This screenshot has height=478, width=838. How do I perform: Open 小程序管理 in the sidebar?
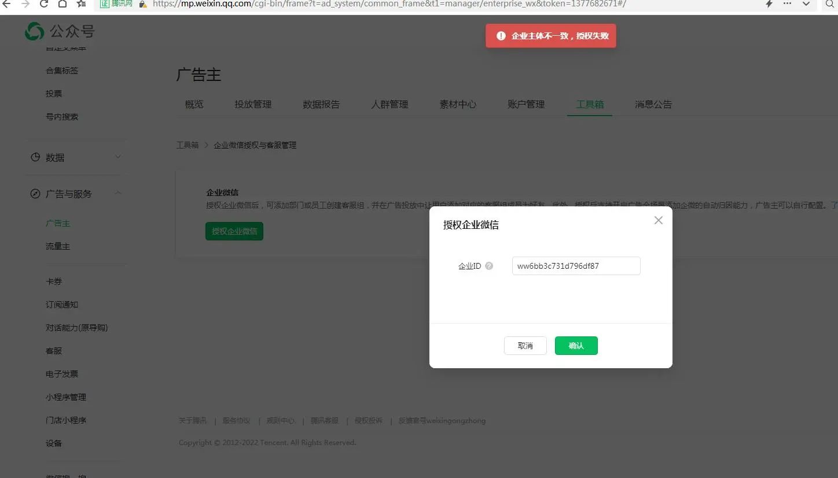click(x=66, y=397)
